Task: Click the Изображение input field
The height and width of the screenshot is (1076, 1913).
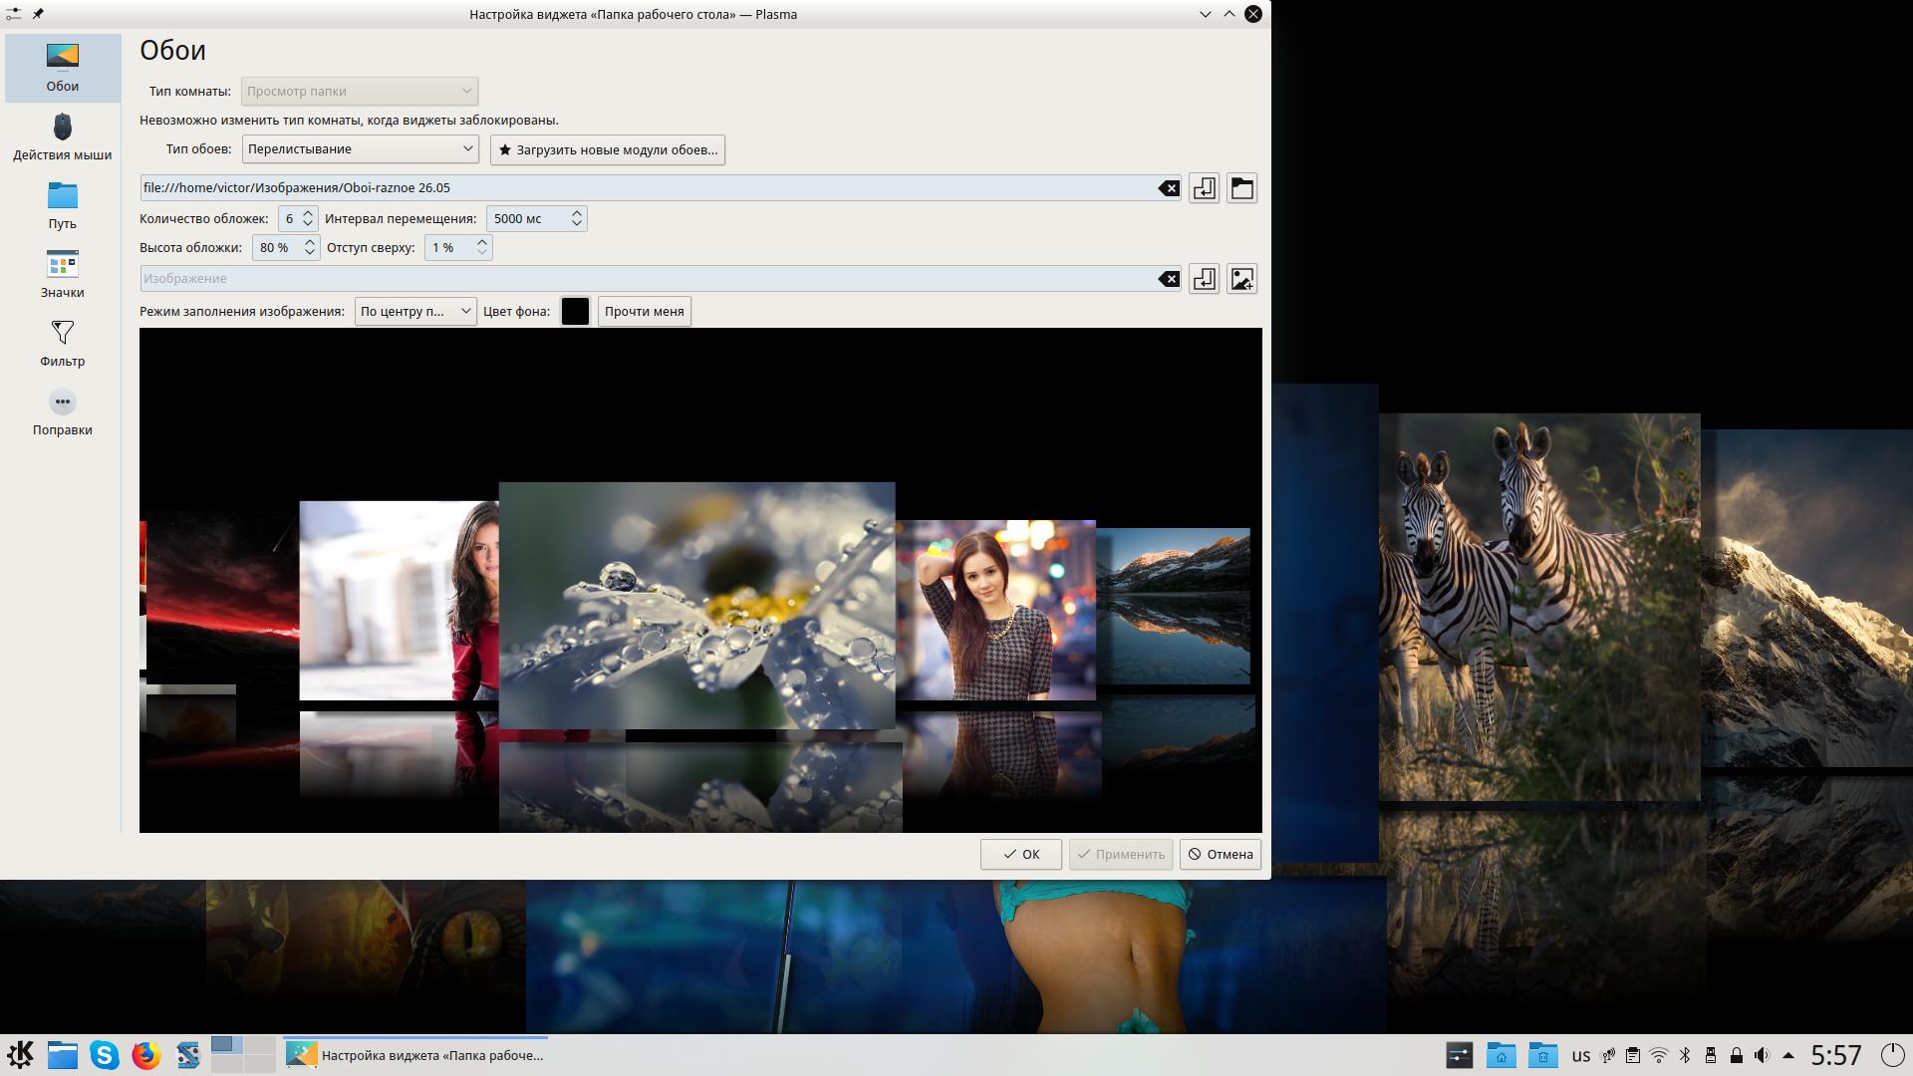Action: click(x=648, y=279)
